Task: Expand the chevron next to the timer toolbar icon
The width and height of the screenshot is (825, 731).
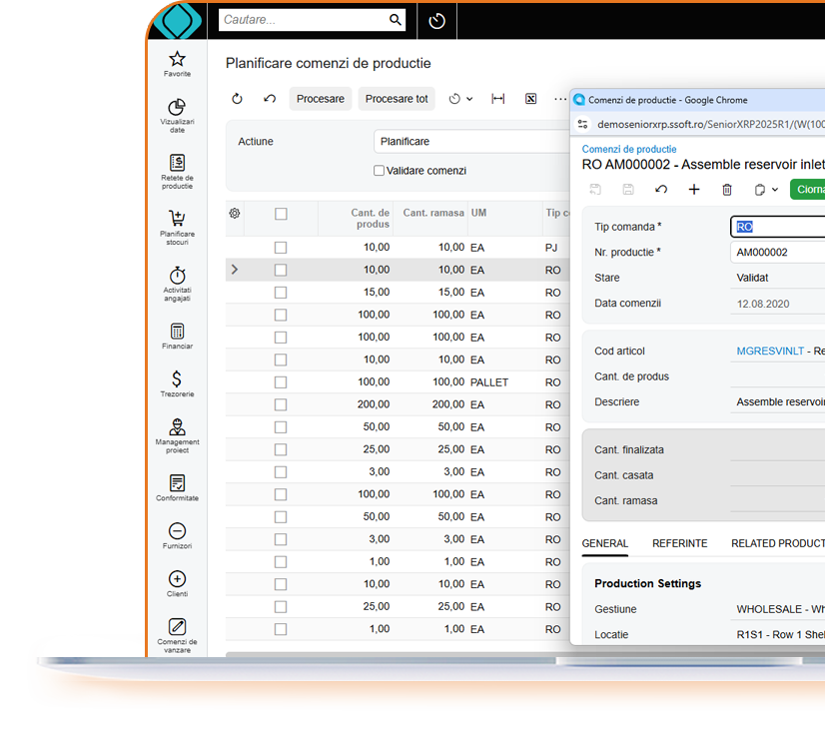Action: 469,99
